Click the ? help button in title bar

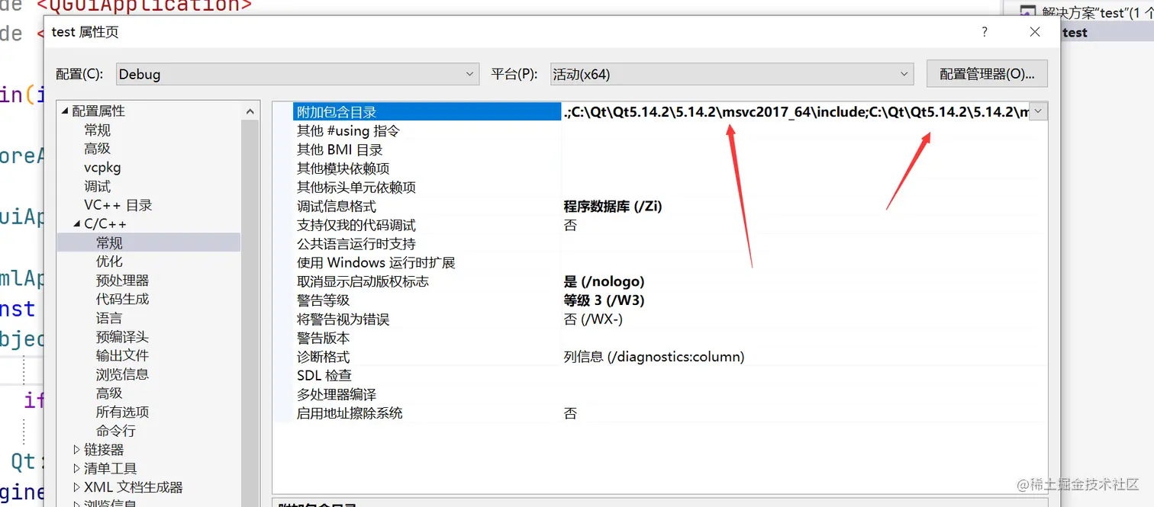[985, 32]
